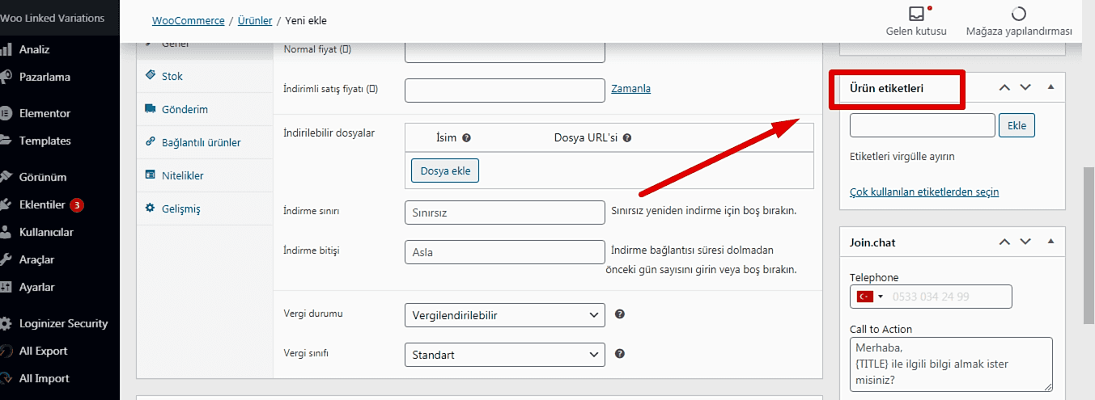Collapse the Ürün etiketleri panel
The width and height of the screenshot is (1095, 400).
(1050, 87)
